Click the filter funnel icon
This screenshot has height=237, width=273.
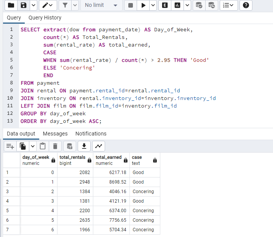[x=65, y=5]
